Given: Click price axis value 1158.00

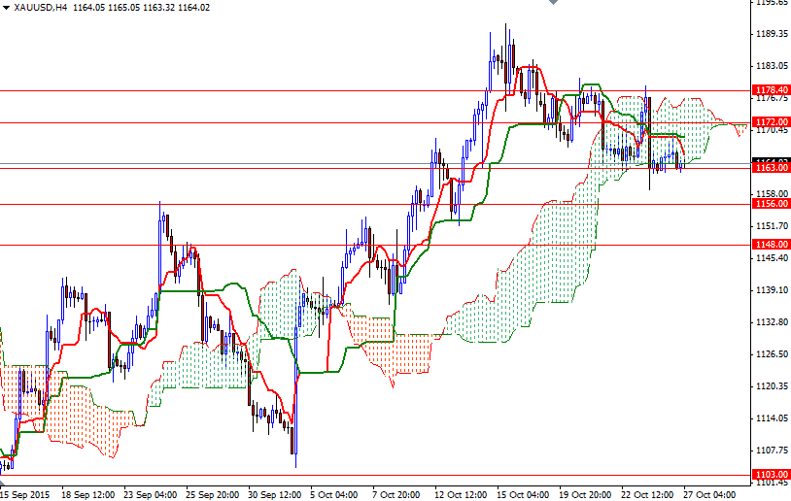Looking at the screenshot, I should point(772,193).
